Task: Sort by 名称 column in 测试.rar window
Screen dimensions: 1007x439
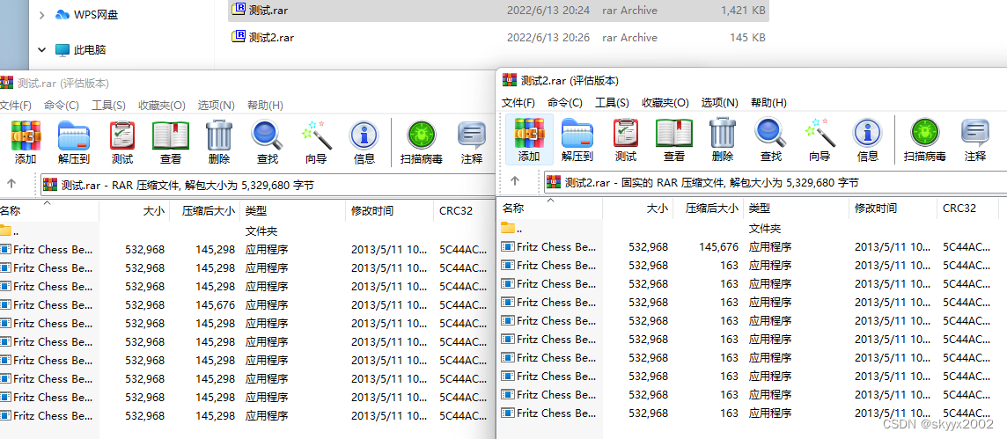Action: [x=49, y=210]
